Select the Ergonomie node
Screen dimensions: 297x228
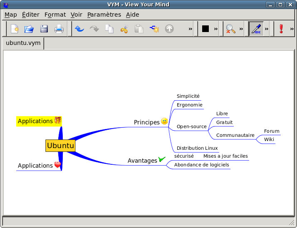189,105
